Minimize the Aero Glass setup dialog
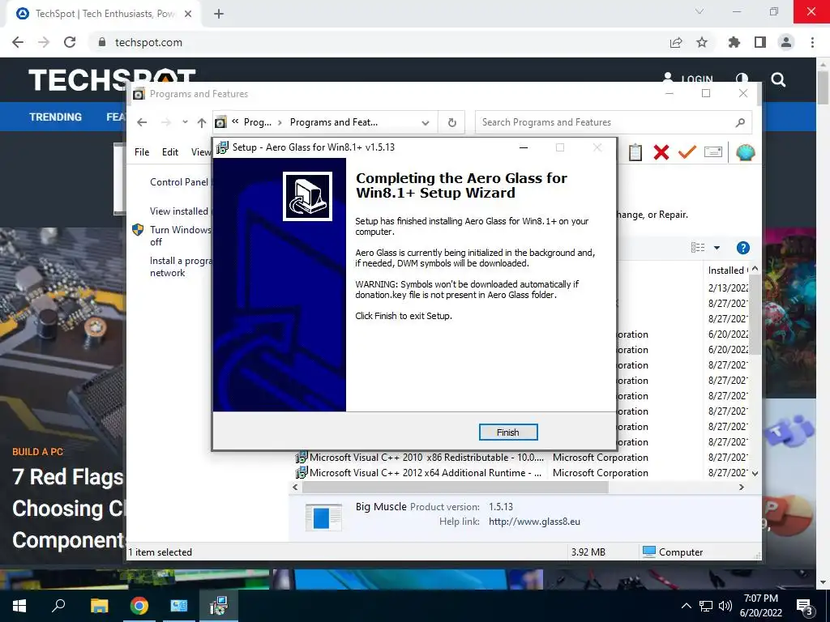 click(x=524, y=147)
